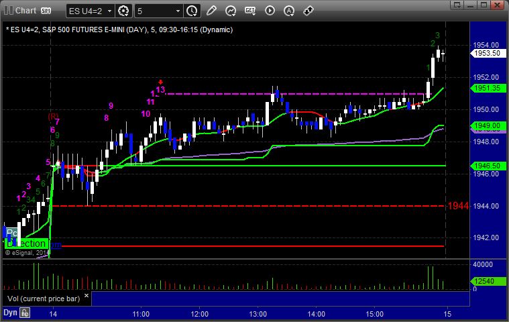Click the 12:00 time axis label
The width and height of the screenshot is (509, 322).
tap(199, 314)
